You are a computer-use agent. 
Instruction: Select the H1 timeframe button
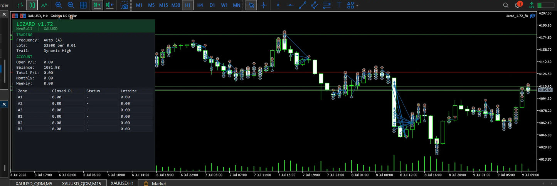(x=188, y=5)
